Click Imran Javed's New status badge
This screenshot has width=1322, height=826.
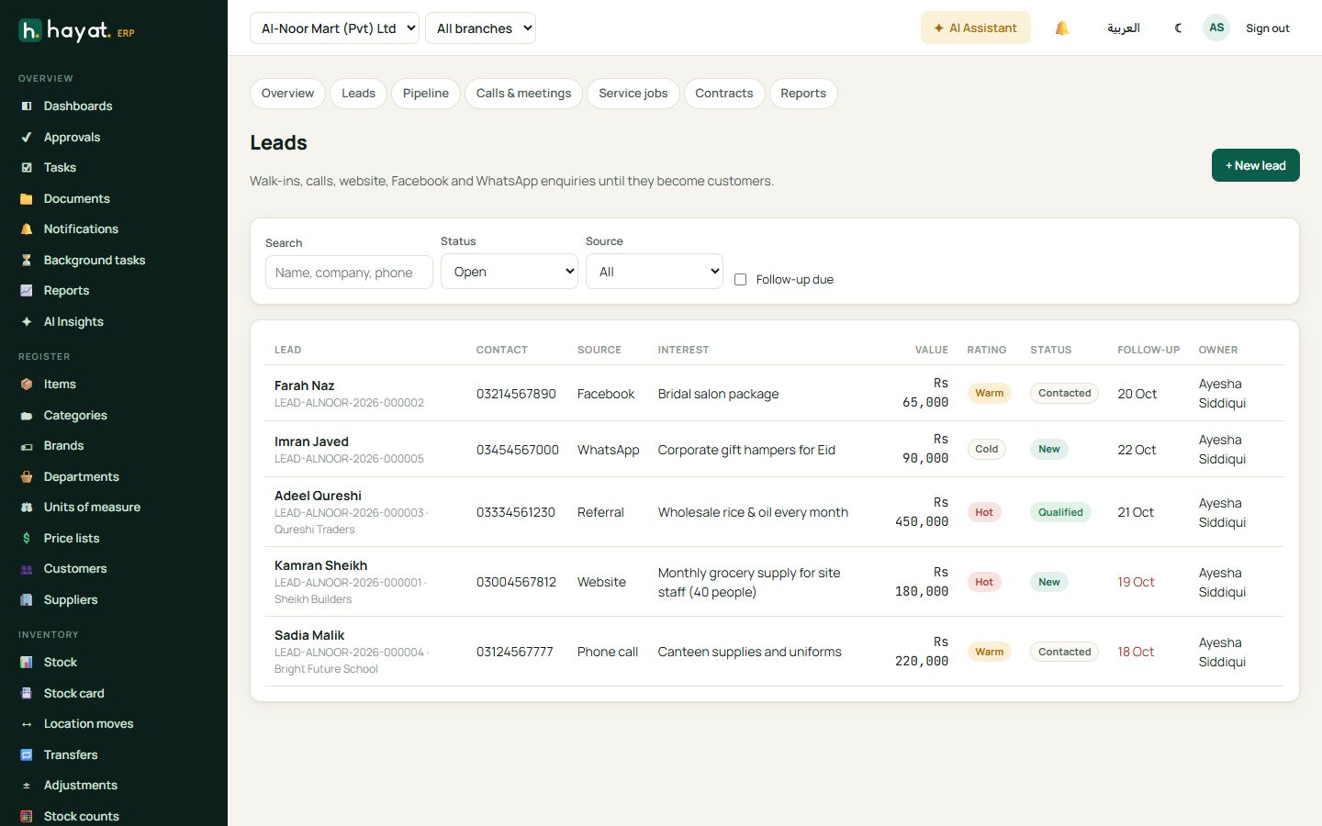1049,449
